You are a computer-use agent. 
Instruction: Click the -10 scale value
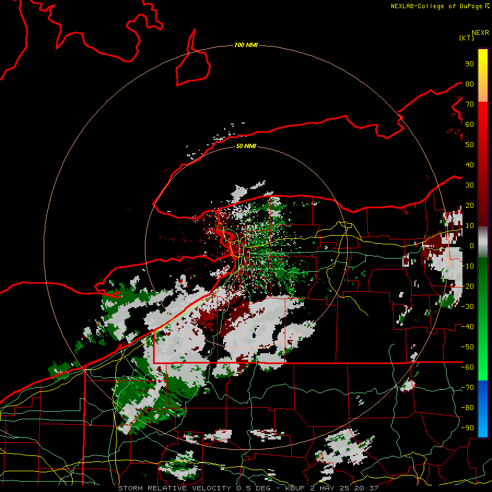[467, 266]
